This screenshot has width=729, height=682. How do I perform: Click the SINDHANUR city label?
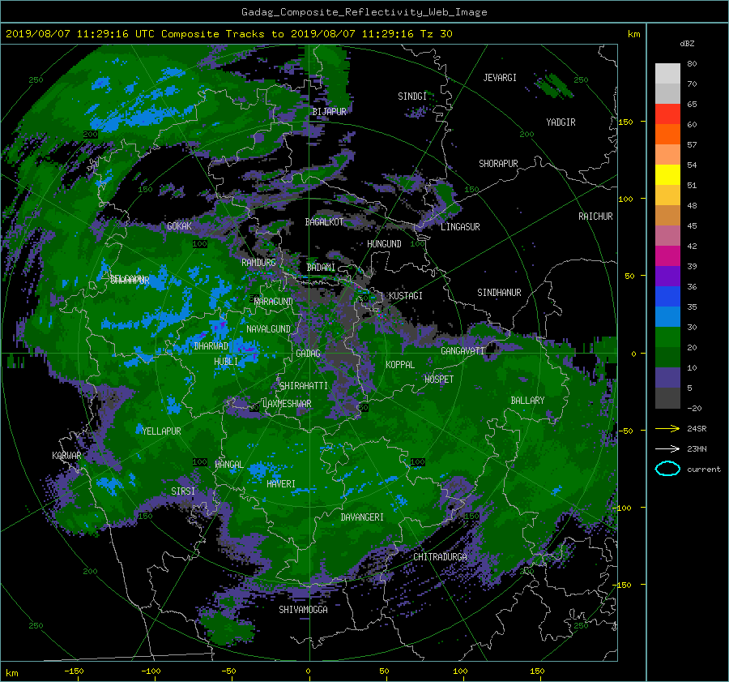pyautogui.click(x=499, y=293)
